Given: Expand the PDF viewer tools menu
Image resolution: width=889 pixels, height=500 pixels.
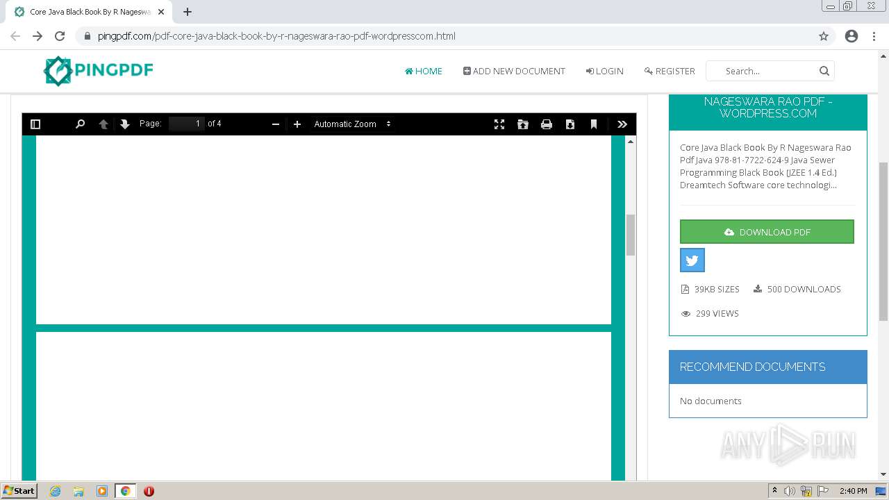Looking at the screenshot, I should [622, 124].
